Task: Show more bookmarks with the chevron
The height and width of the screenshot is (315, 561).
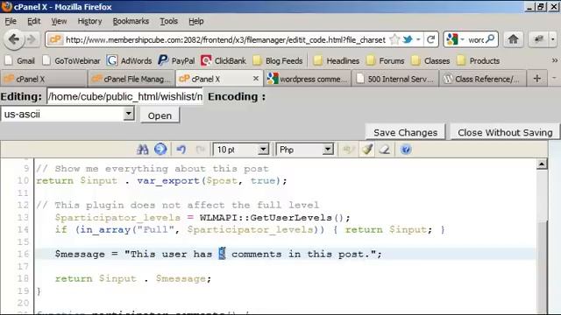Action: tap(554, 60)
